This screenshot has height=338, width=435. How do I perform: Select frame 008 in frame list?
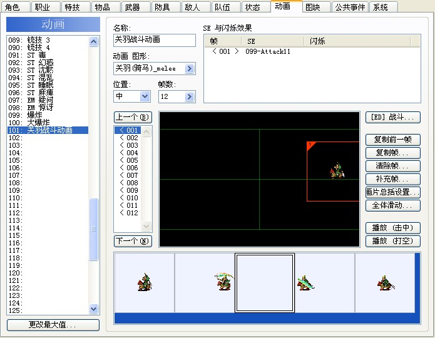click(128, 183)
